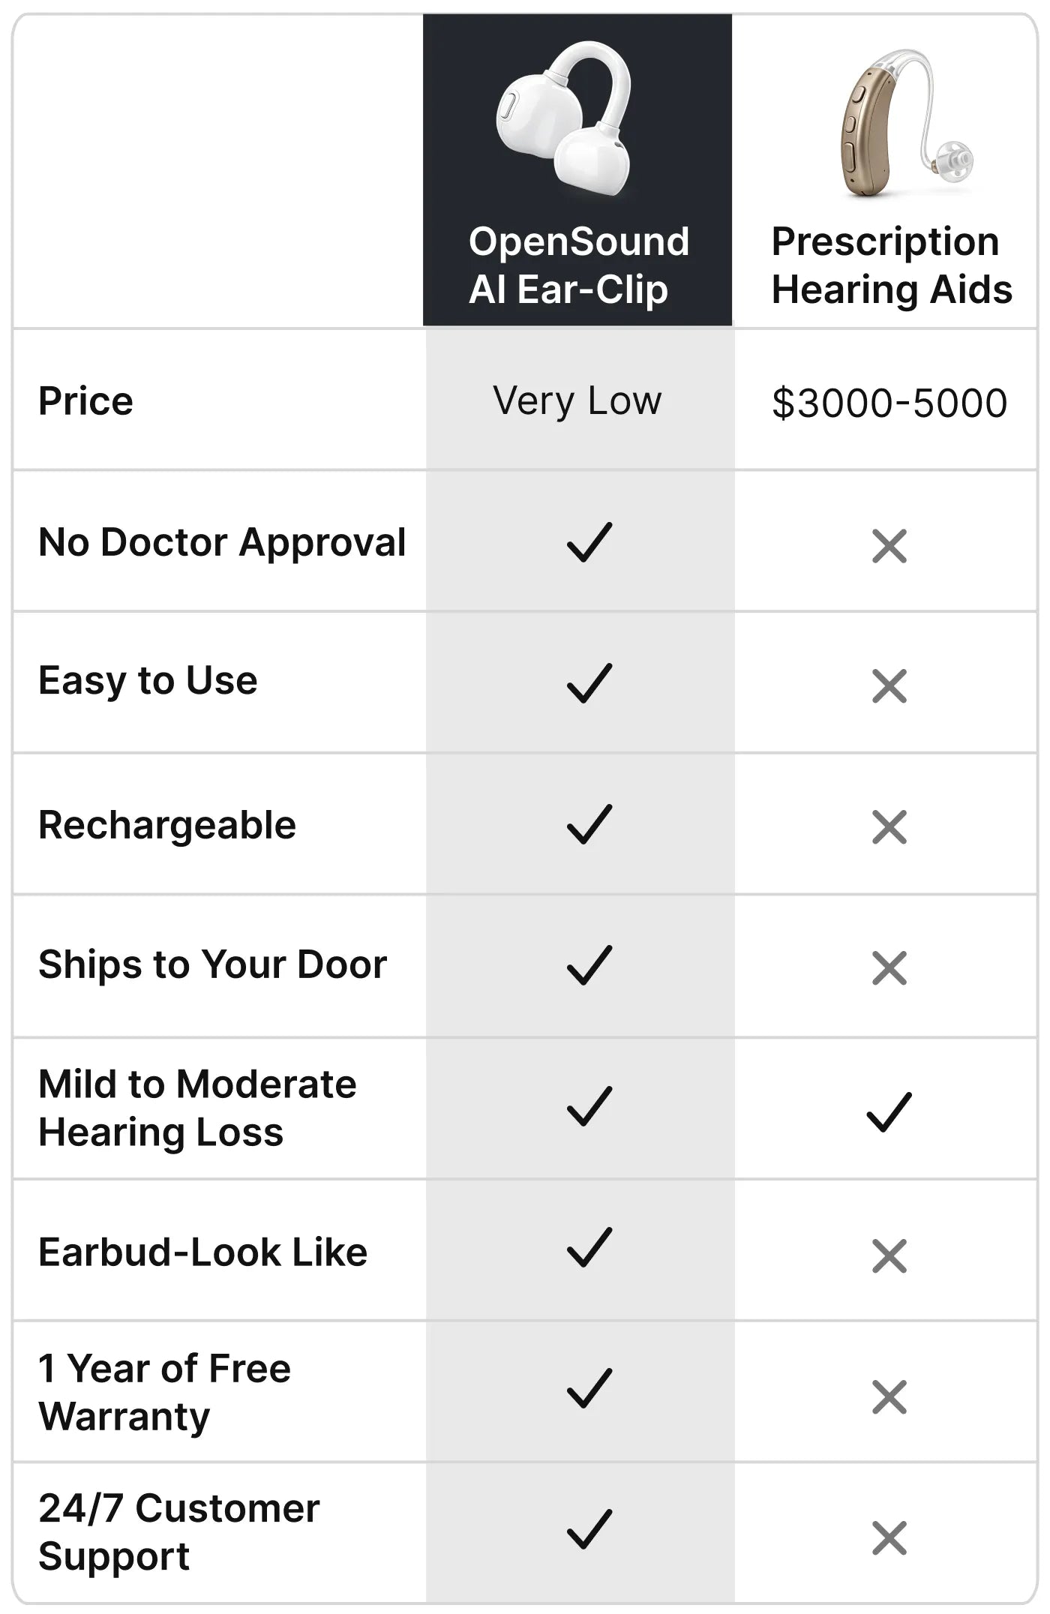Click OpenSound checkmark for Ships to Your Door

pyautogui.click(x=589, y=965)
